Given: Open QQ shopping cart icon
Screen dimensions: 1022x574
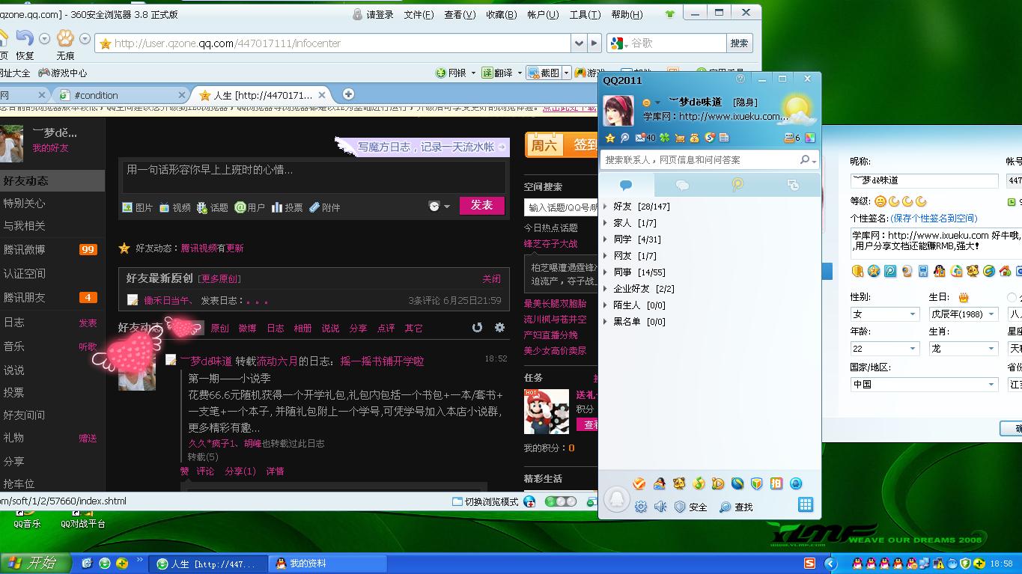Looking at the screenshot, I should point(680,138).
